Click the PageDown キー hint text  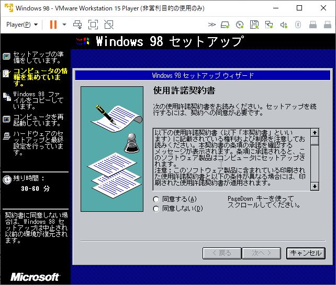pos(264,202)
